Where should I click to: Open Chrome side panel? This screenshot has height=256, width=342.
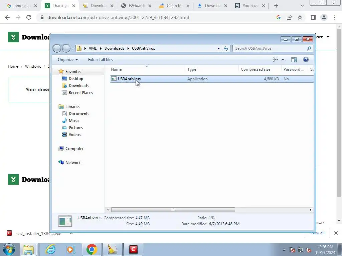tap(313, 17)
